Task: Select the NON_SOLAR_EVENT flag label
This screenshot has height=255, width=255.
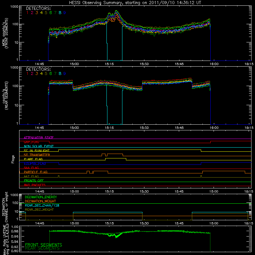Action: [x=39, y=146]
